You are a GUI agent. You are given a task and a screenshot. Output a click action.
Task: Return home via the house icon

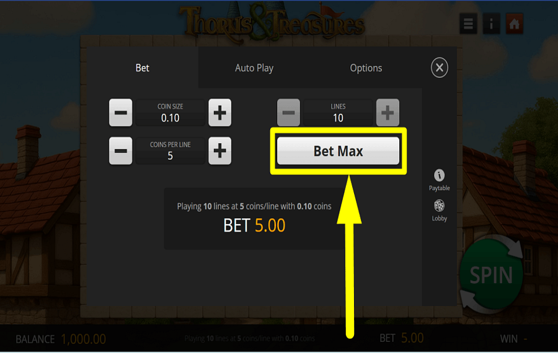coord(514,24)
